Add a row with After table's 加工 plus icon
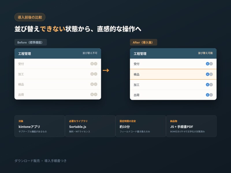The image size is (231, 173). [208, 84]
